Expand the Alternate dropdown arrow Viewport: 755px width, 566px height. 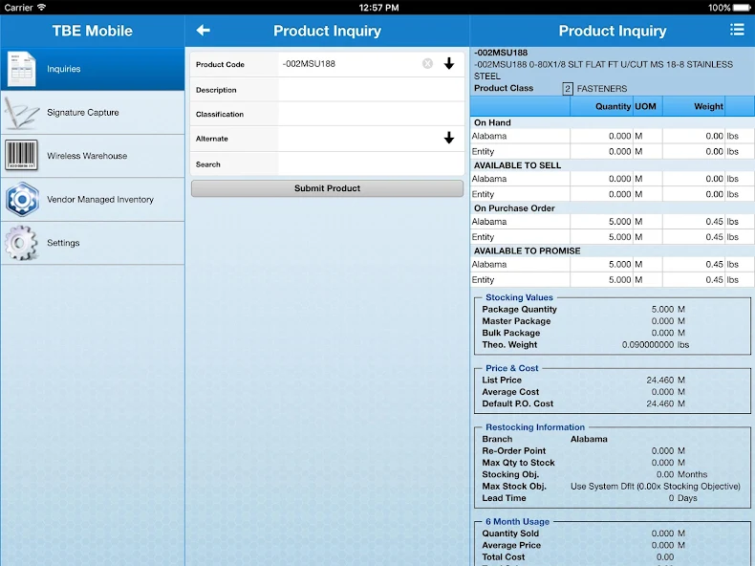tap(449, 138)
